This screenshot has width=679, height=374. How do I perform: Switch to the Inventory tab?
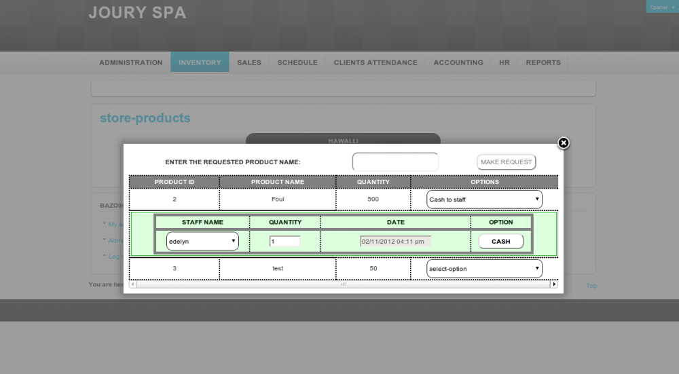(x=200, y=62)
